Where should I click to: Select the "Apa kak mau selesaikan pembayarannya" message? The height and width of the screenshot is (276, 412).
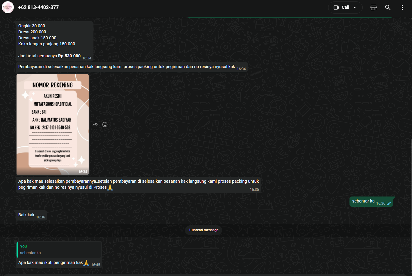coord(138,184)
